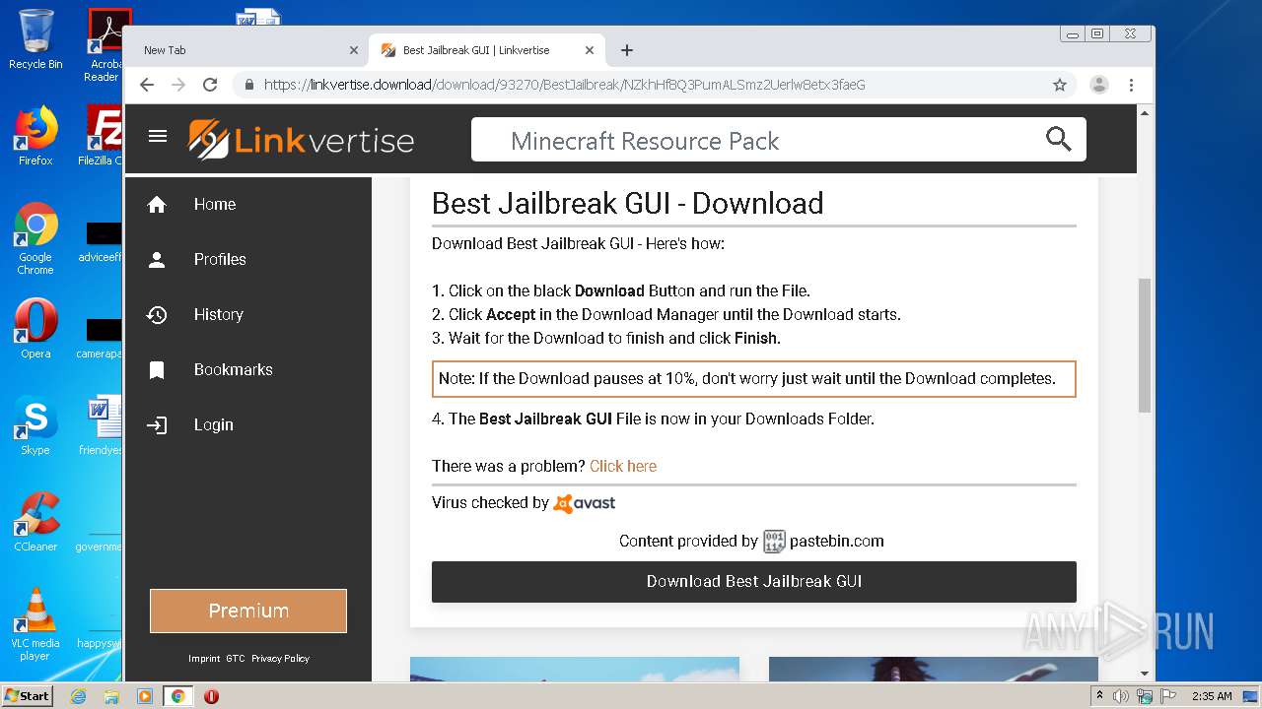Image resolution: width=1262 pixels, height=709 pixels.
Task: Open Skype desktop shortcut
Action: 35,425
